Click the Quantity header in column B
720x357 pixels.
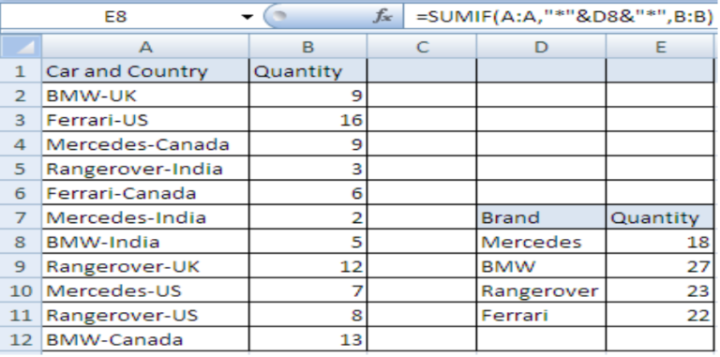click(x=308, y=71)
